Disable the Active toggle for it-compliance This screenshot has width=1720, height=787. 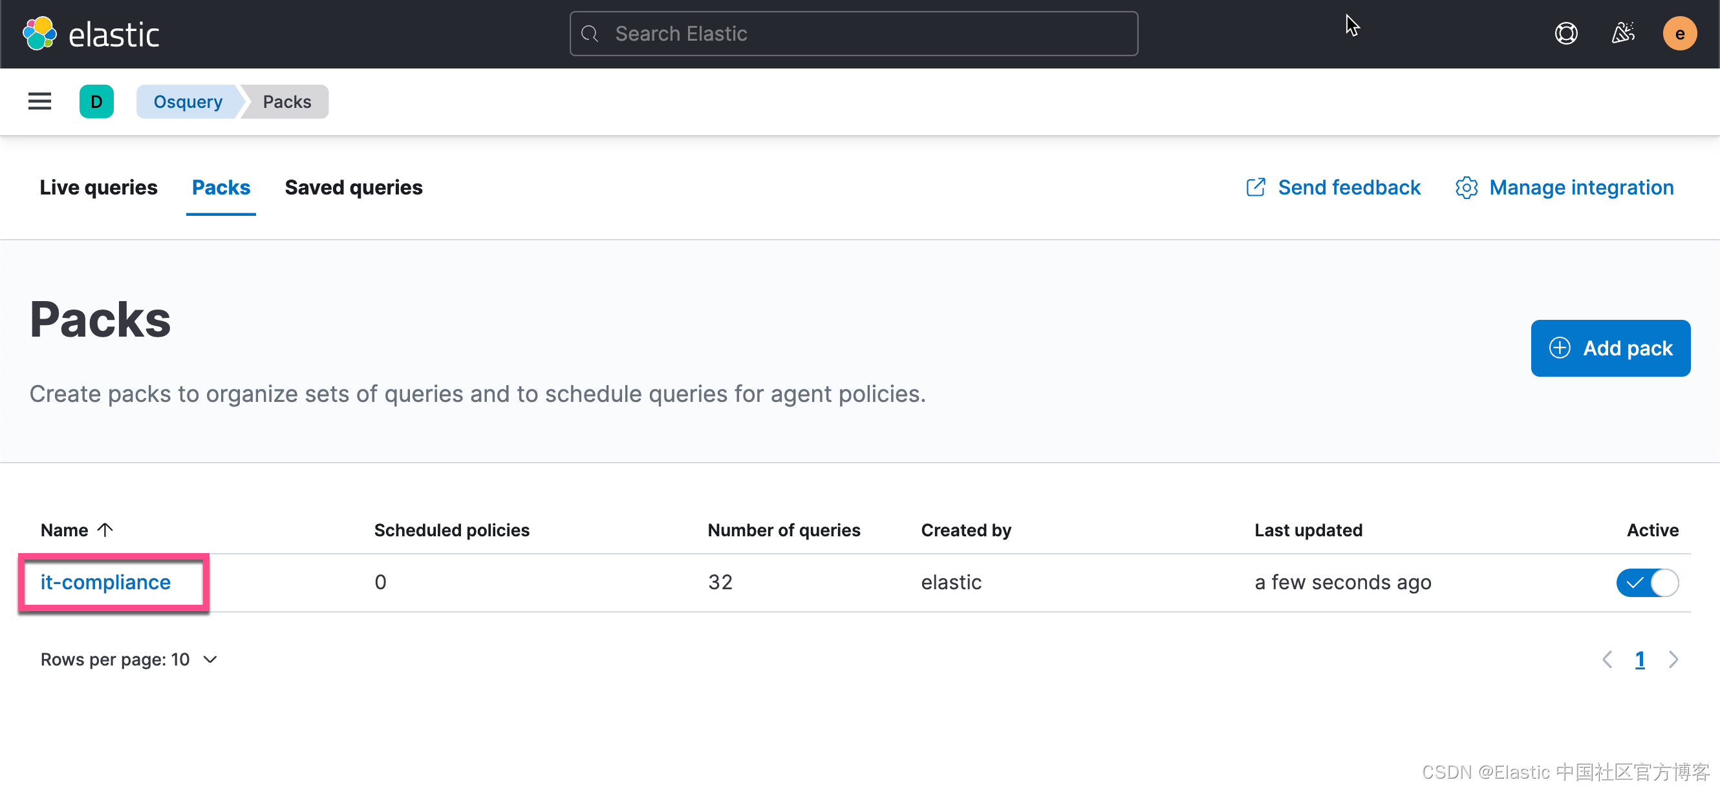(1646, 582)
